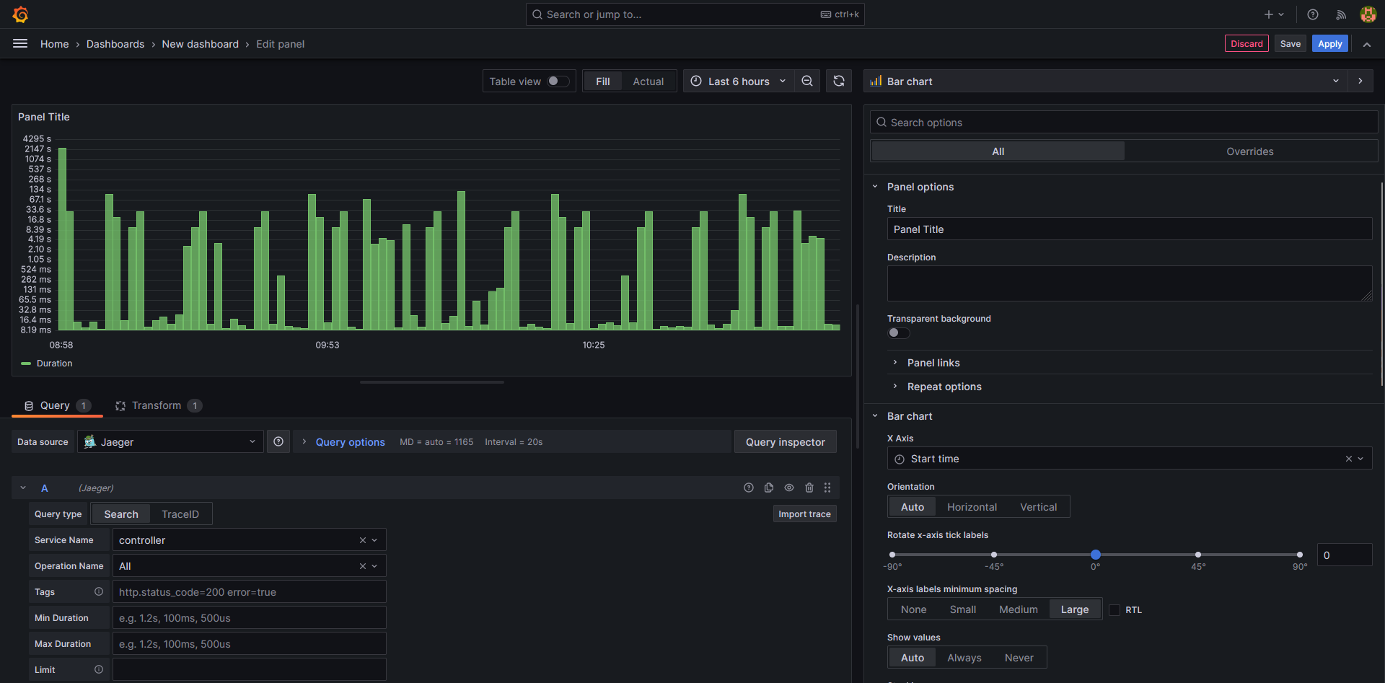Screen dimensions: 1385x683
Task: Hide query A response with eye icon
Action: tap(789, 488)
